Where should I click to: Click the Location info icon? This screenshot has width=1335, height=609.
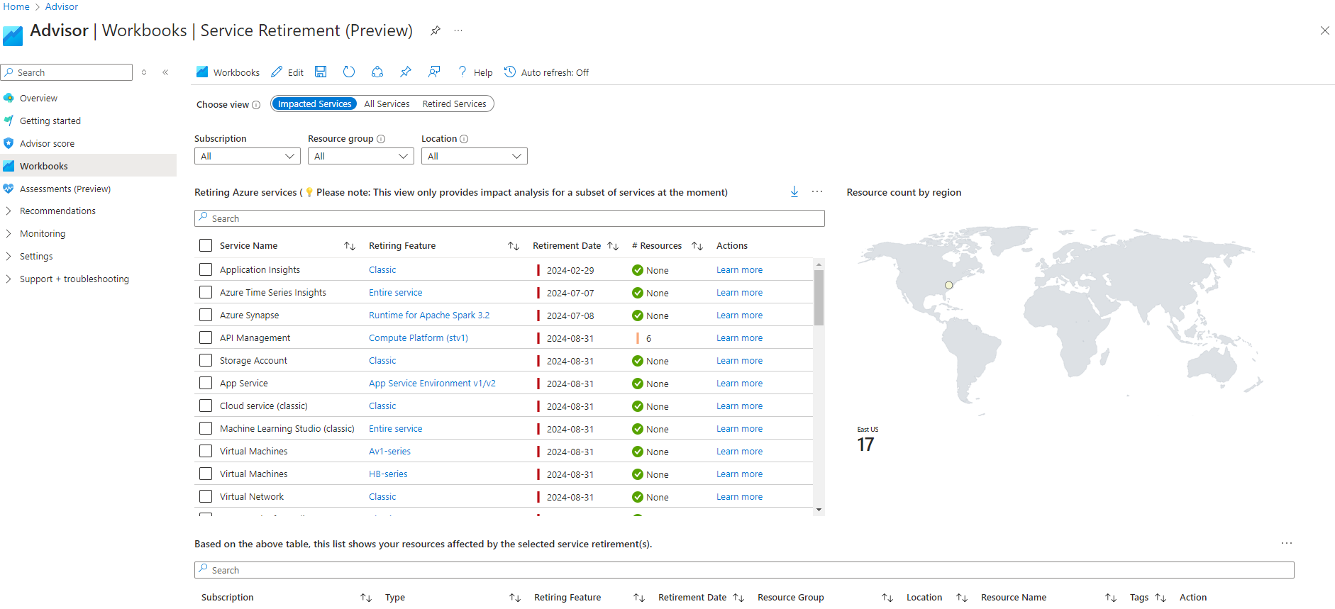[464, 139]
